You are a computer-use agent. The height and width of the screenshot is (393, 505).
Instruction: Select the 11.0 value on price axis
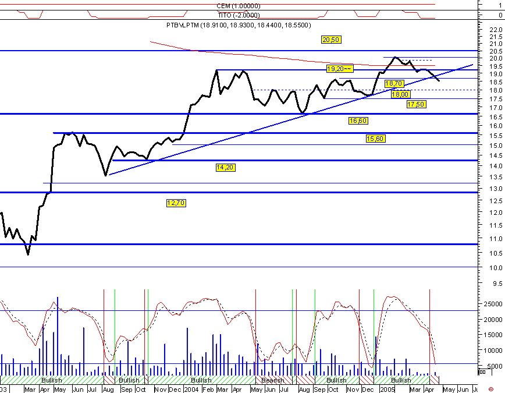click(496, 239)
